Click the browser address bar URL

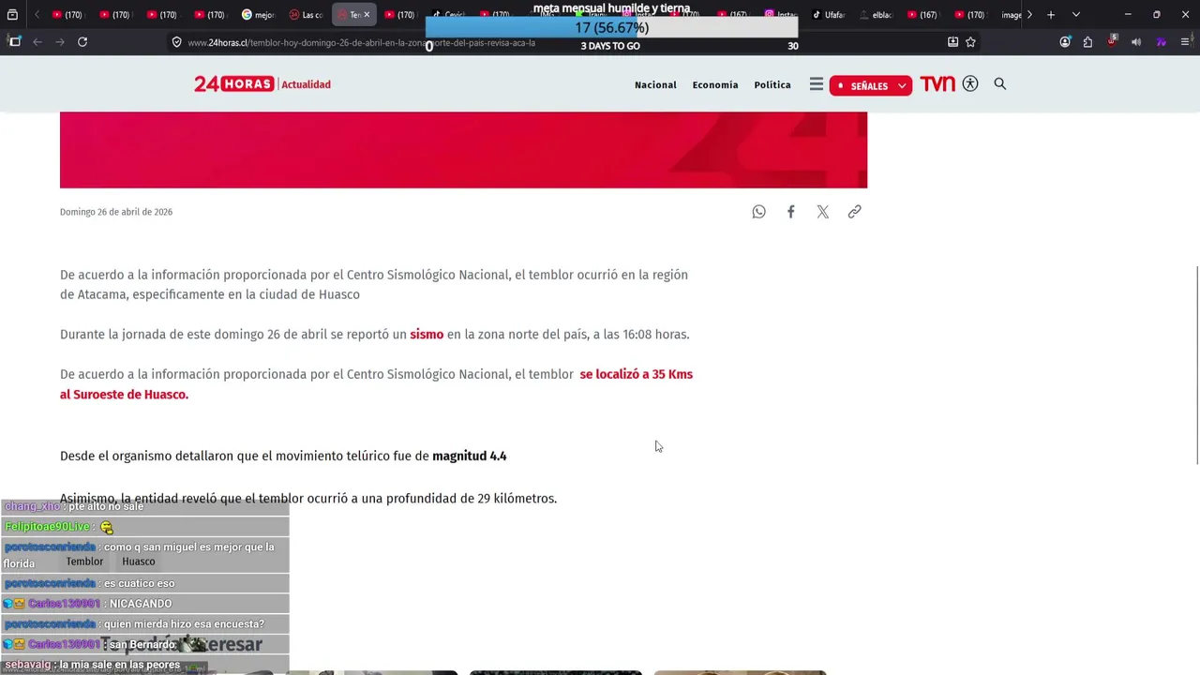[361, 42]
